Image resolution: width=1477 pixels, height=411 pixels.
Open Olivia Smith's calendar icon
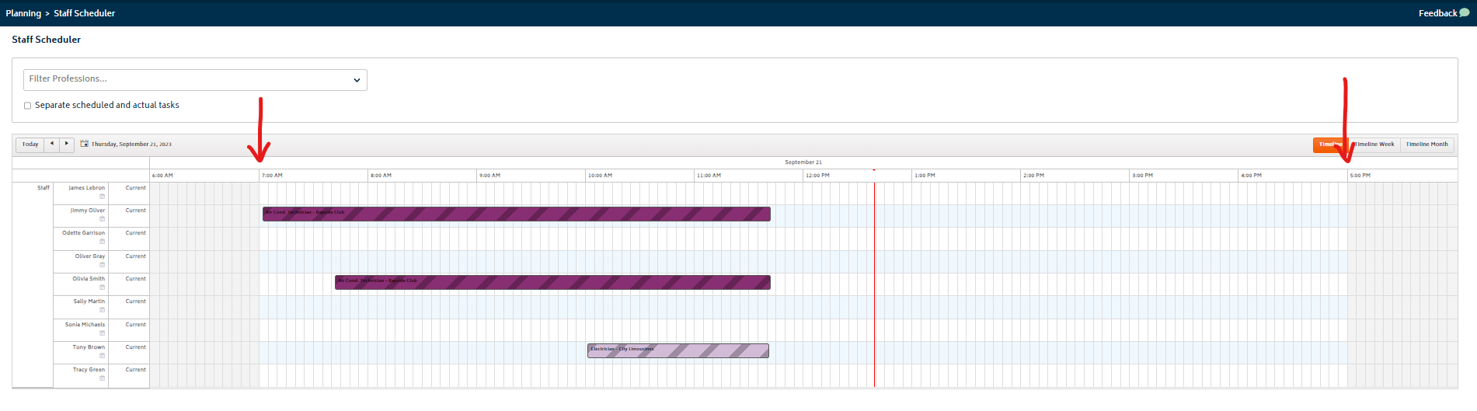coord(102,287)
